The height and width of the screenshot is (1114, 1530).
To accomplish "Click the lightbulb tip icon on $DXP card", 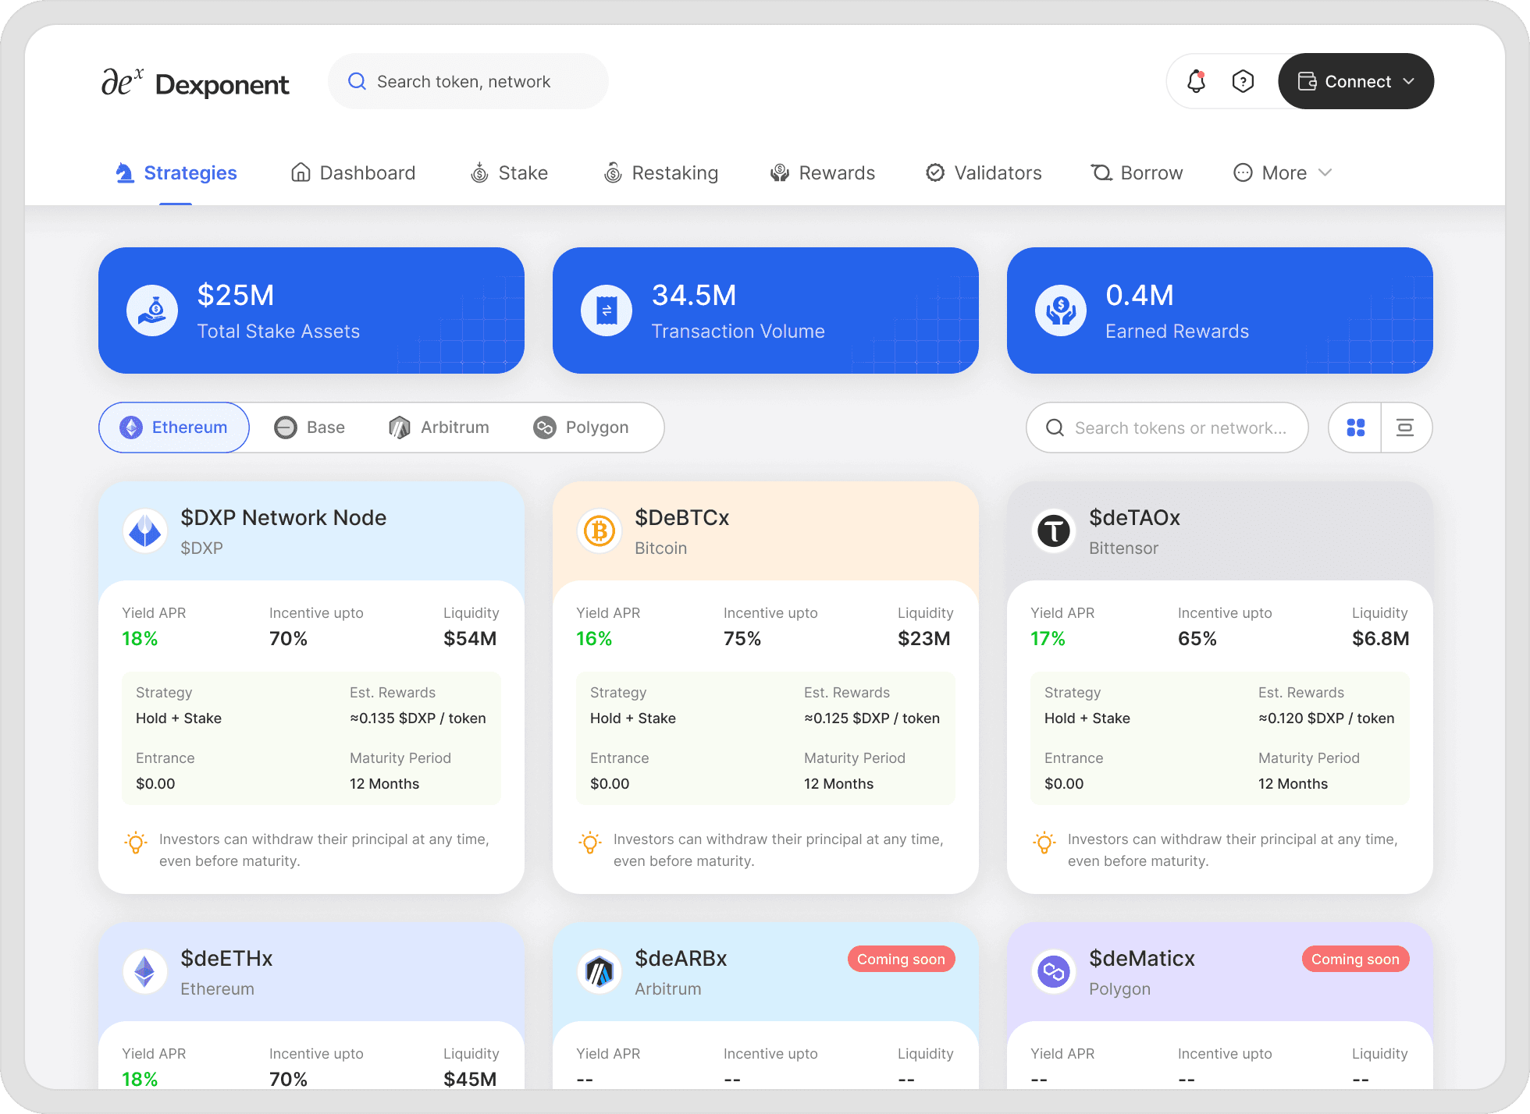I will [x=136, y=843].
